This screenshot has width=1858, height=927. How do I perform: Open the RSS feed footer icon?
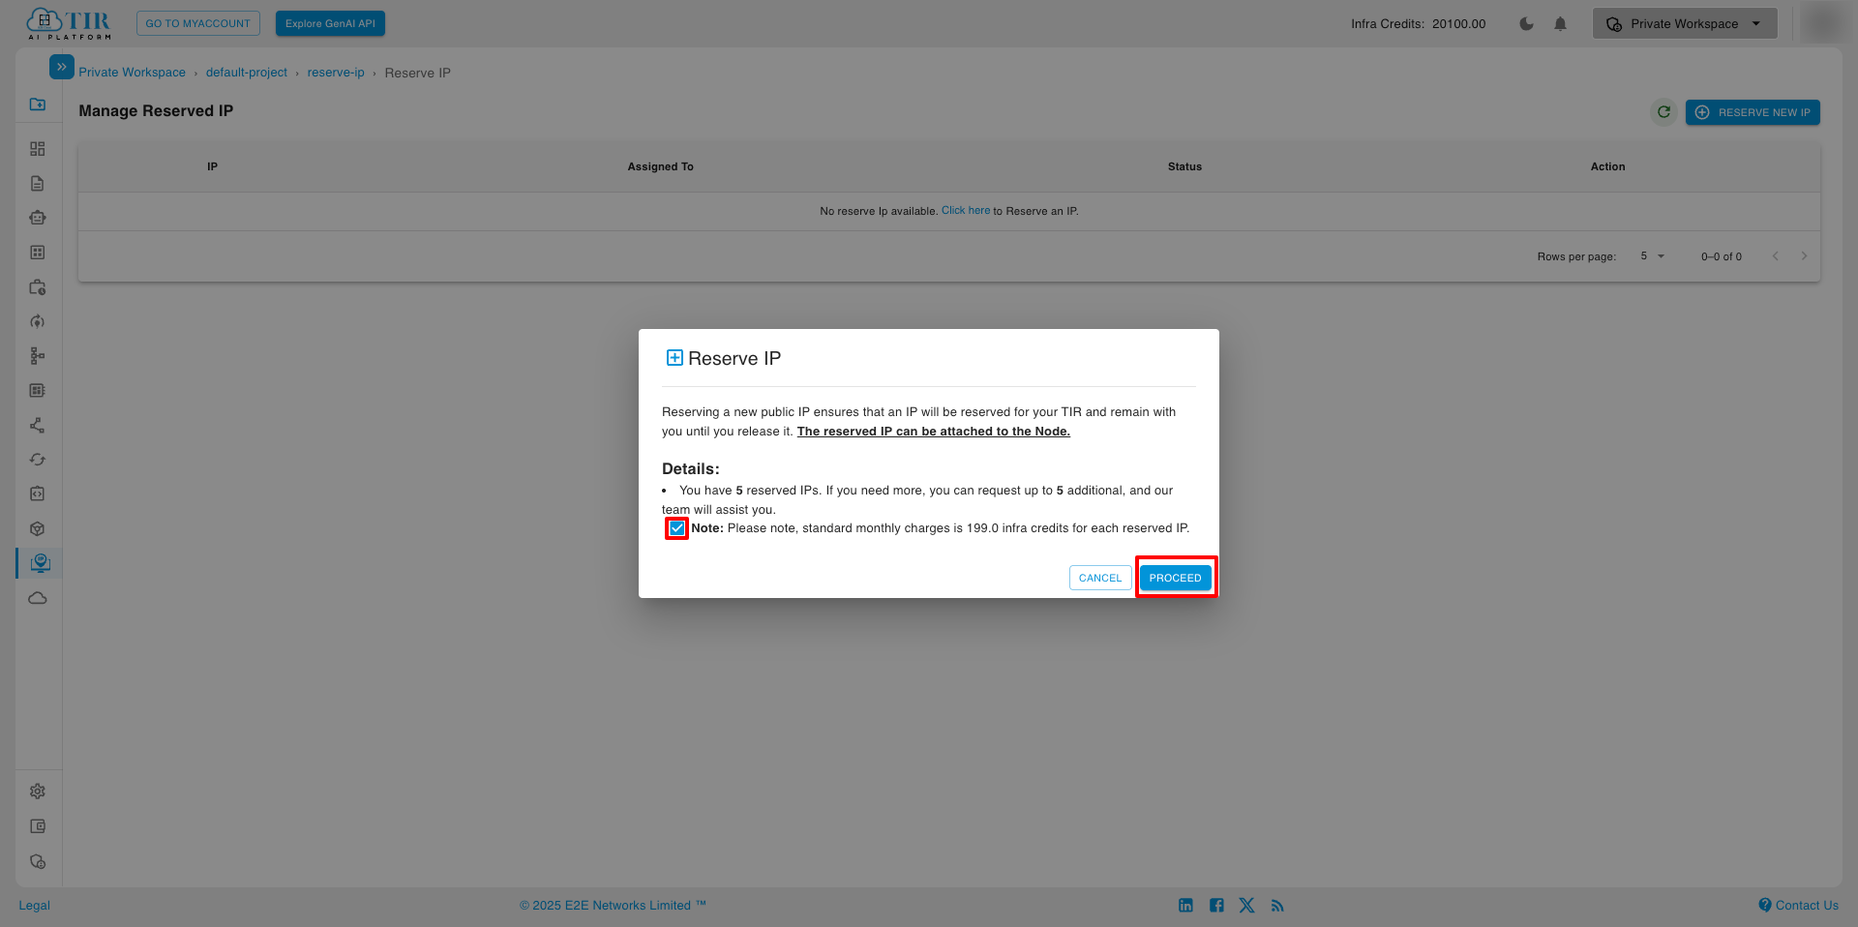[1277, 906]
